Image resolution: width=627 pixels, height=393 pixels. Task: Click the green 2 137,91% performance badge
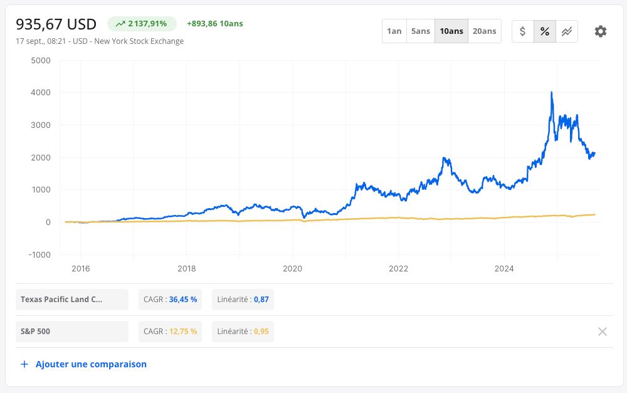(142, 24)
